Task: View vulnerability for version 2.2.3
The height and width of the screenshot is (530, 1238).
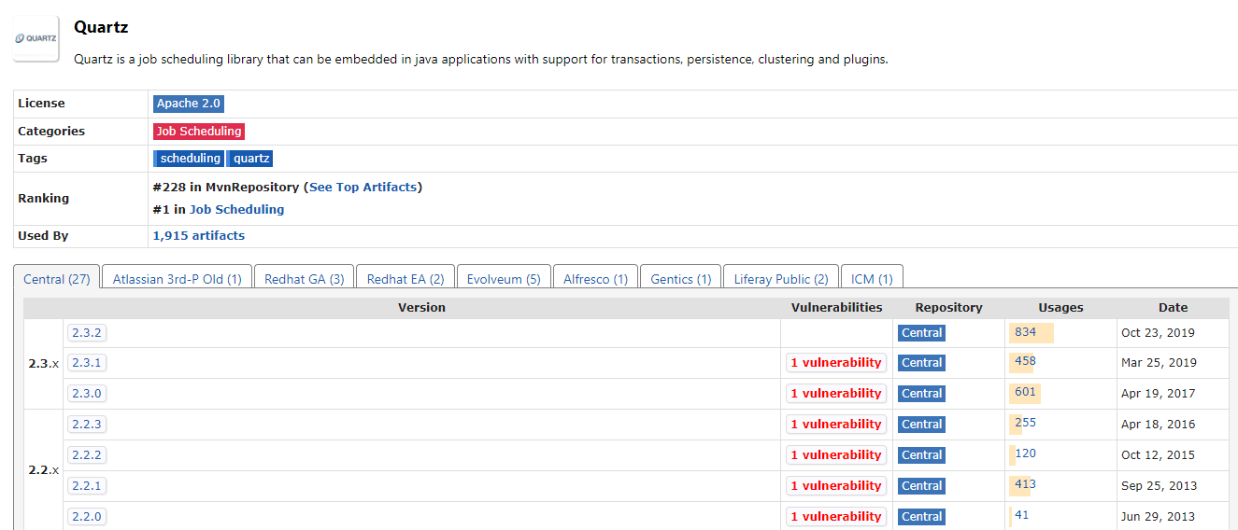Action: (836, 425)
